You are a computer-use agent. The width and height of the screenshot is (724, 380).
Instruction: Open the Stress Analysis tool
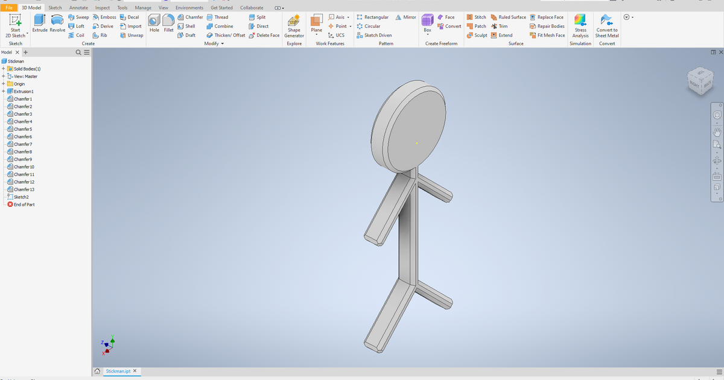click(580, 25)
